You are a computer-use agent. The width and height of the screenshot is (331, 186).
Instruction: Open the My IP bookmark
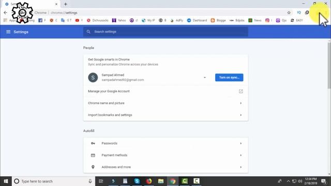click(x=148, y=20)
